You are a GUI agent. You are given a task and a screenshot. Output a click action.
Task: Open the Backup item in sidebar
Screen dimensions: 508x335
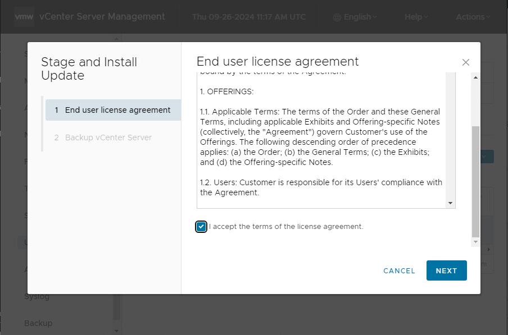pos(38,323)
